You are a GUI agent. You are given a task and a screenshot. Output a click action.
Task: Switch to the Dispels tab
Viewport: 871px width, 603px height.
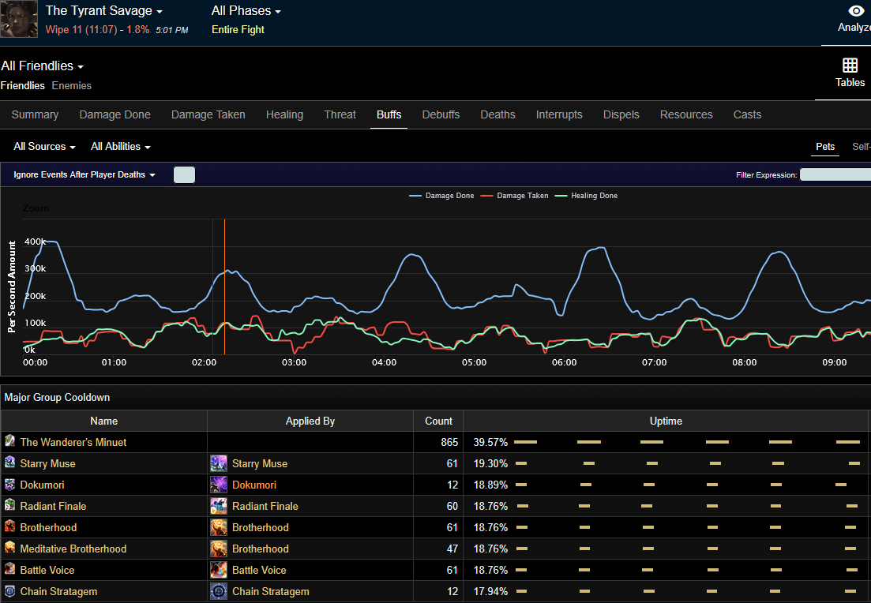[621, 114]
